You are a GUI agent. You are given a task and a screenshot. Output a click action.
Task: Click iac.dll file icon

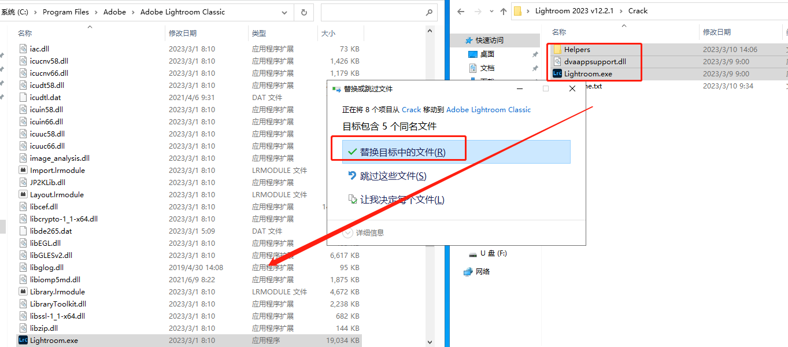tap(23, 49)
